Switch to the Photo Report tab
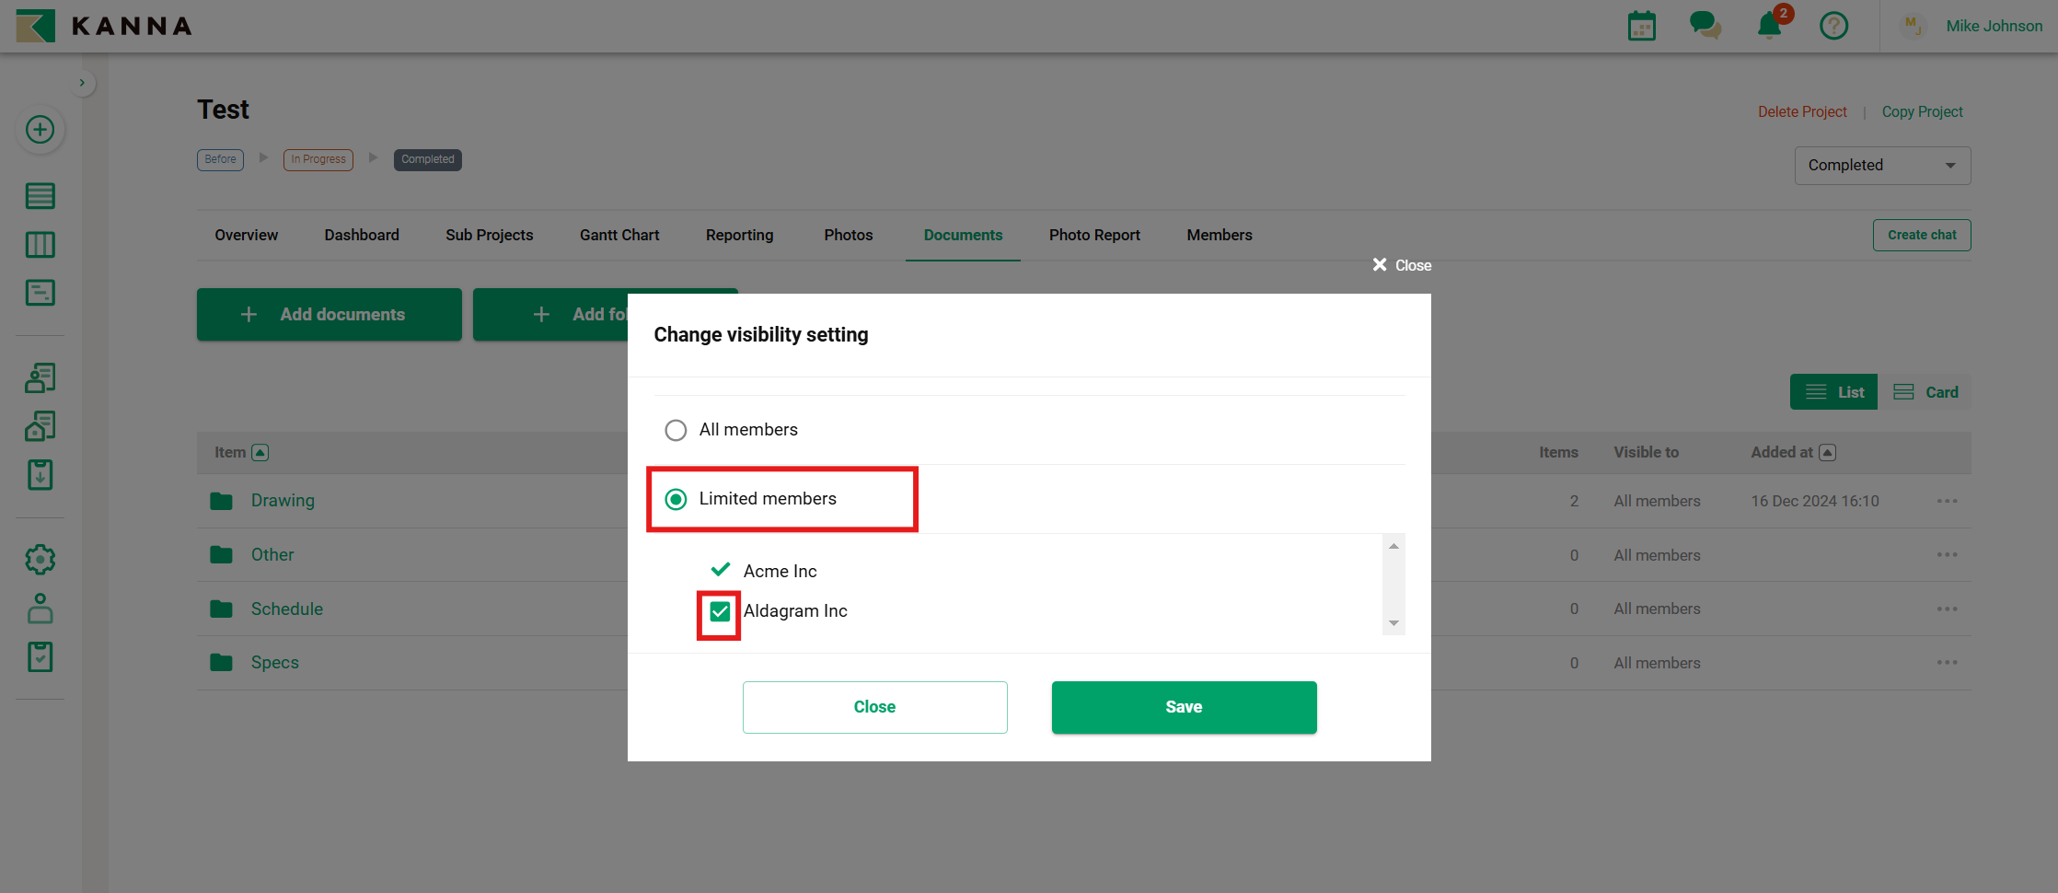 point(1094,235)
